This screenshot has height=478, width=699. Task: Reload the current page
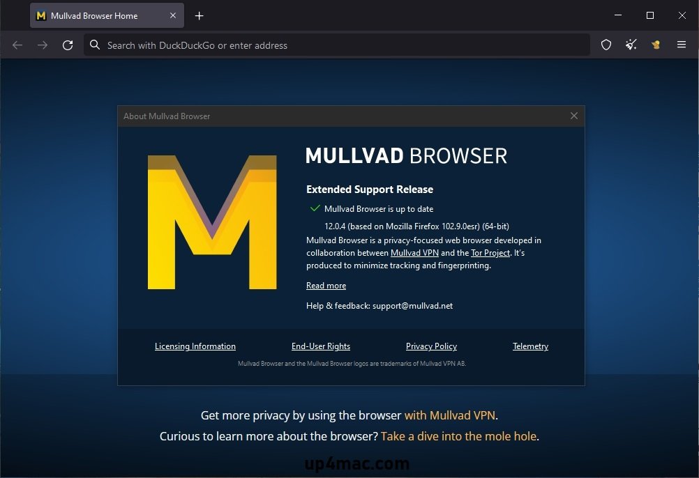[68, 45]
